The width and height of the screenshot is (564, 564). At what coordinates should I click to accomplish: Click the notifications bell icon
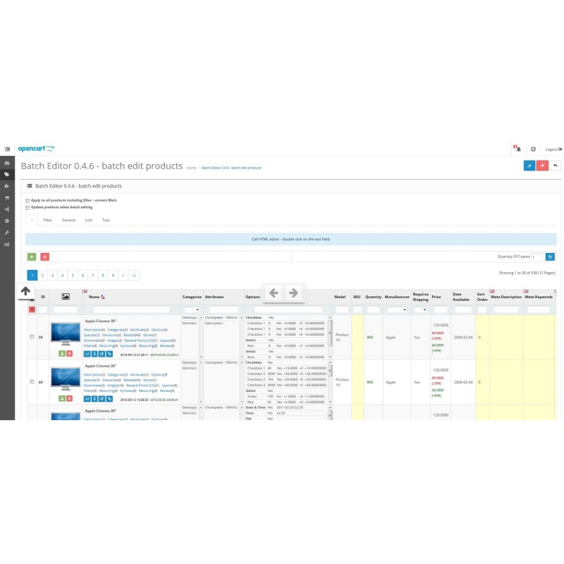(517, 149)
